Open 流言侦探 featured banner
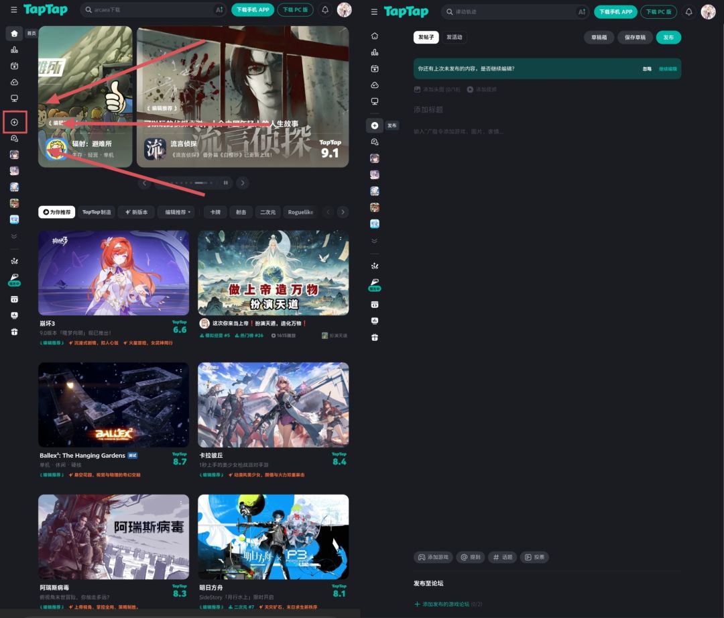724x618 pixels. (x=243, y=97)
